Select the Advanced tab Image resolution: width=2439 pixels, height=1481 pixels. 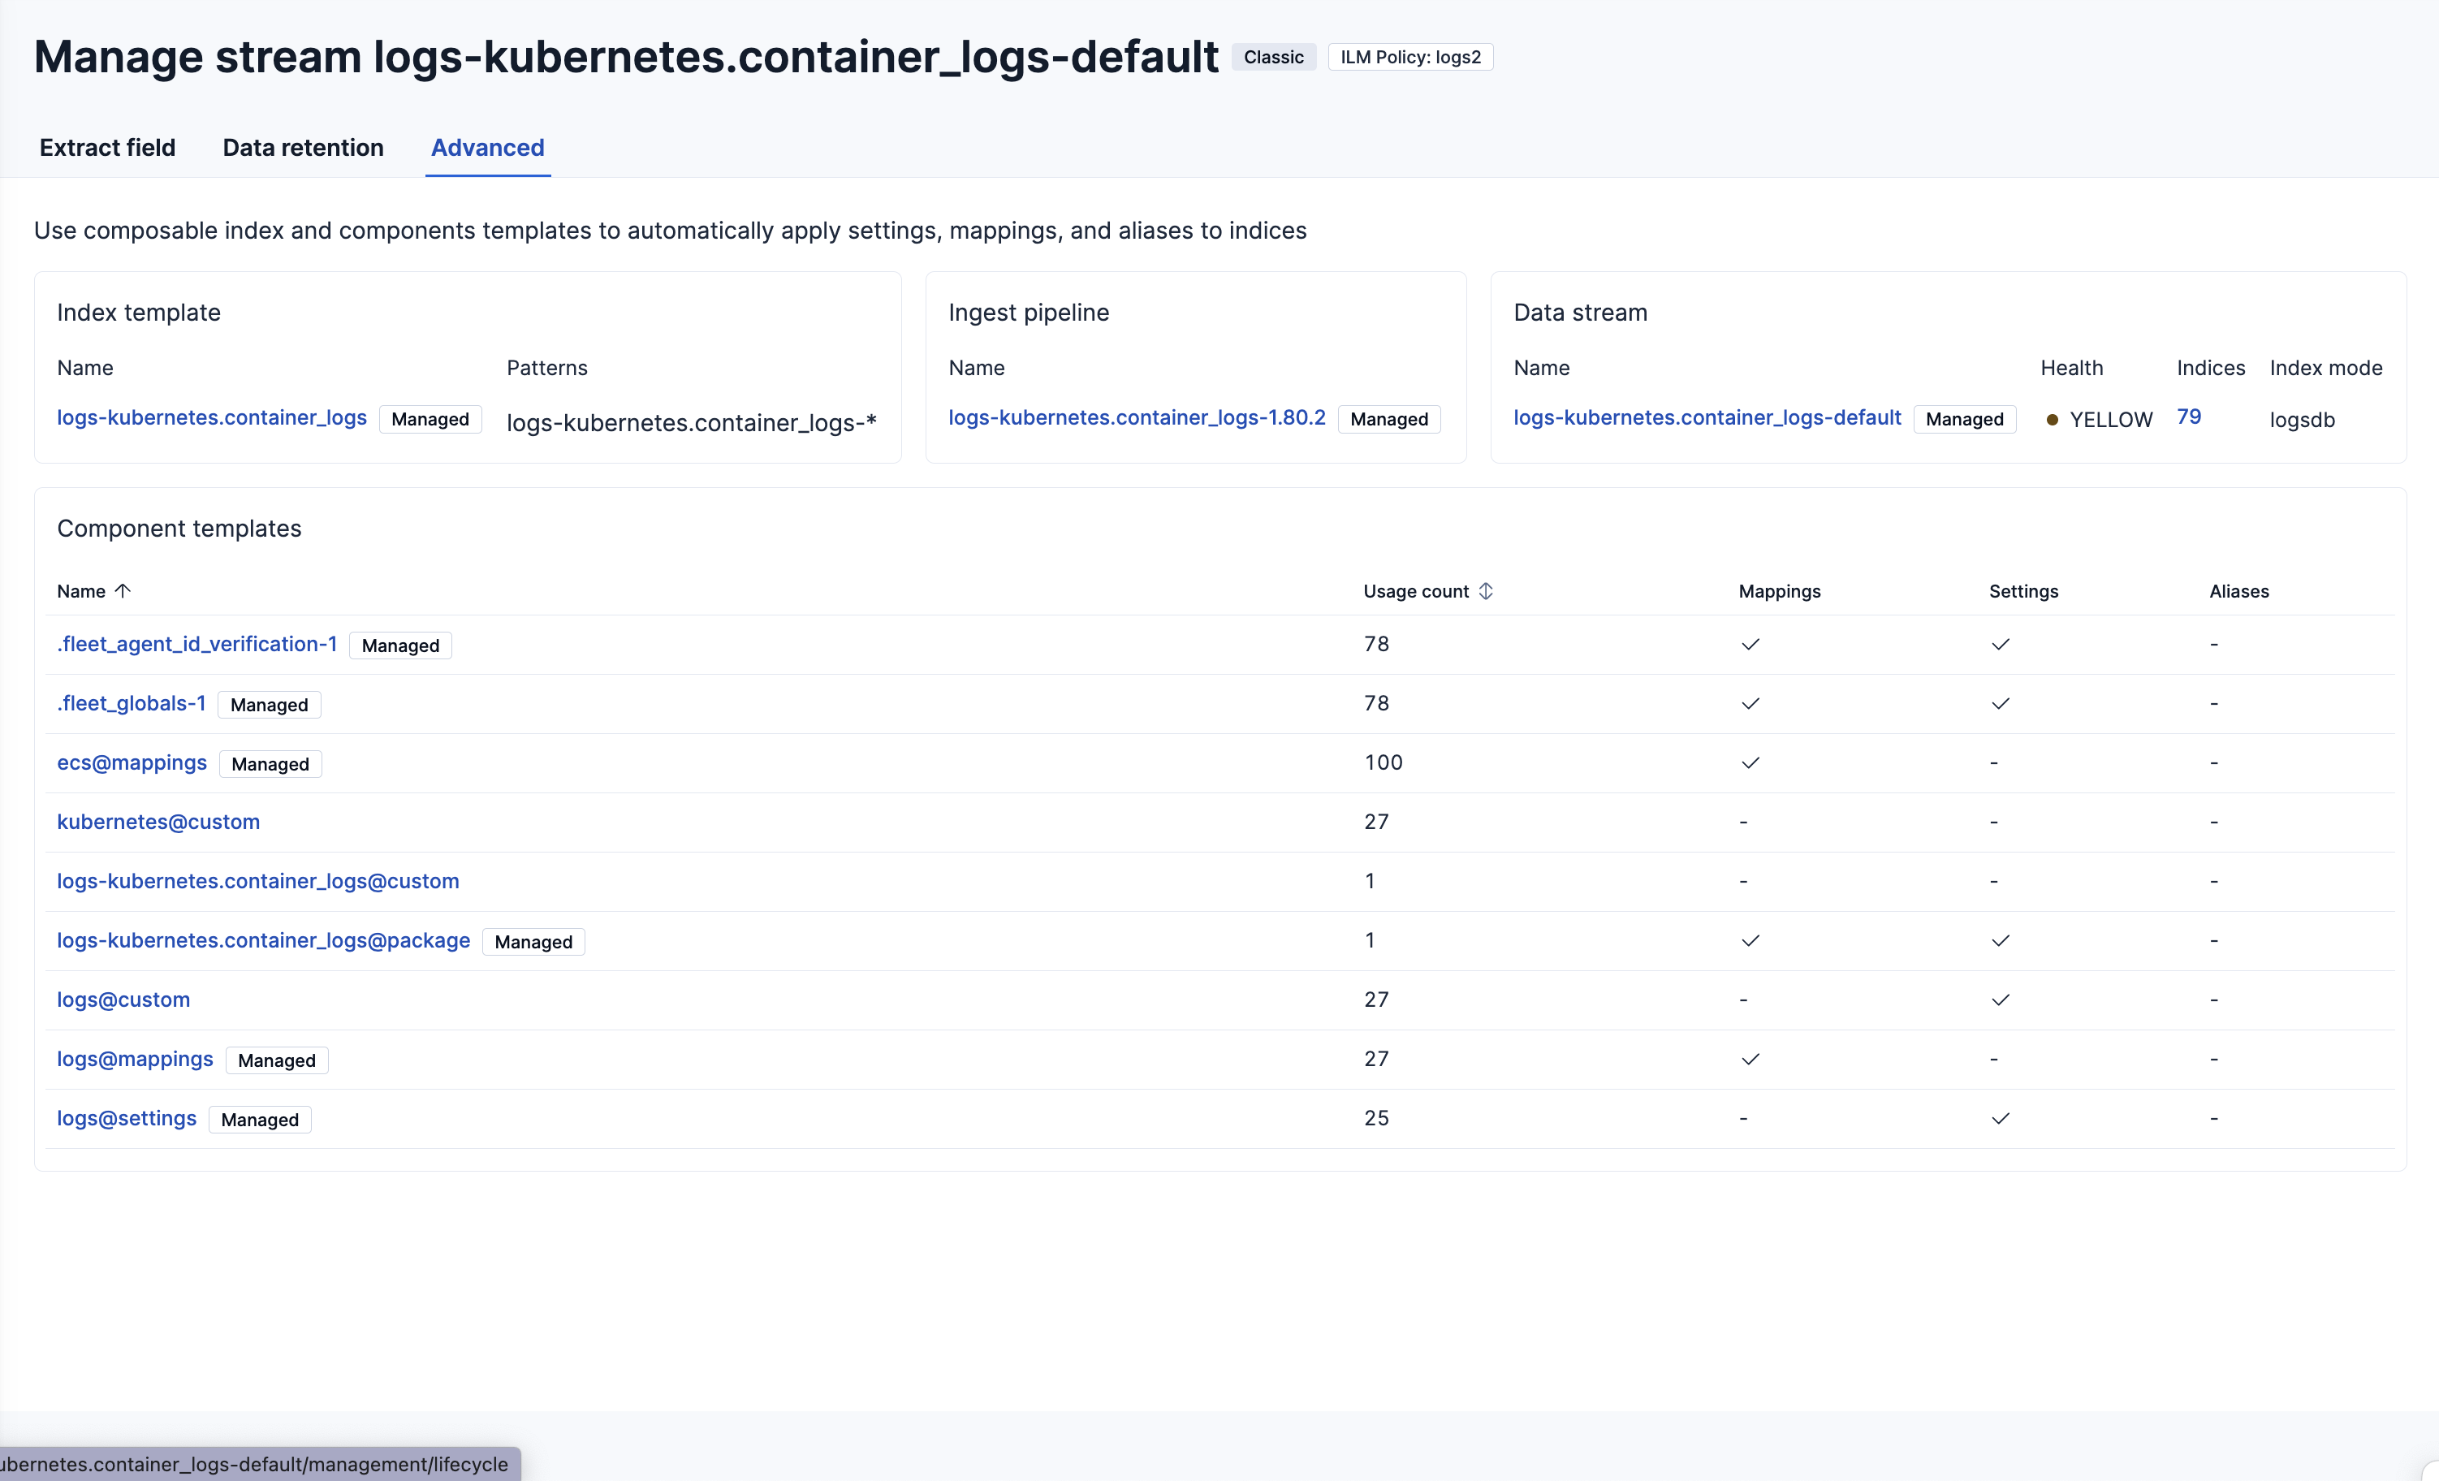[487, 148]
